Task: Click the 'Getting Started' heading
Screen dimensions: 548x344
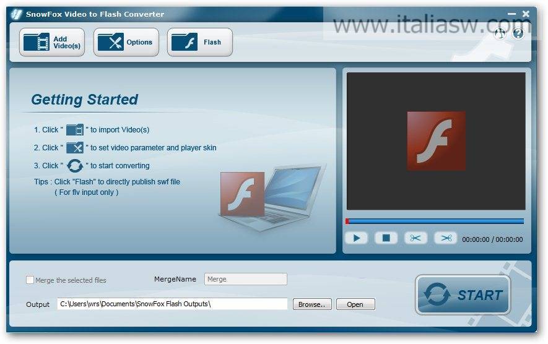Action: [x=85, y=100]
